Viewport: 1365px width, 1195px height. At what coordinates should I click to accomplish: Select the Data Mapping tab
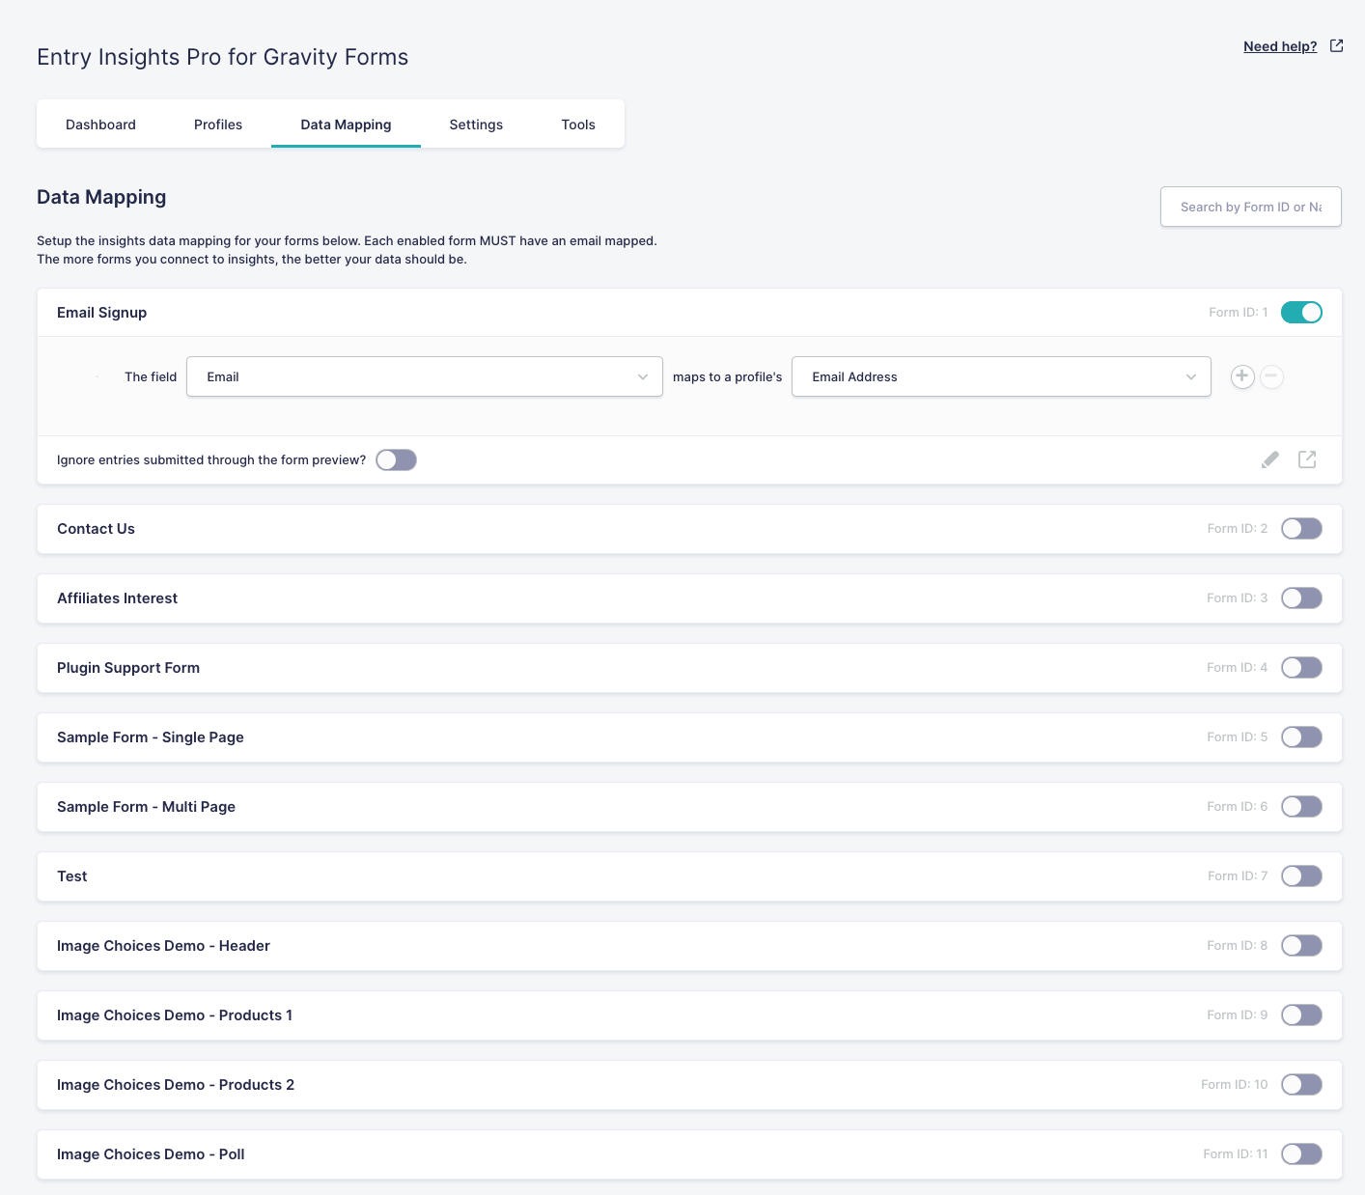click(346, 125)
